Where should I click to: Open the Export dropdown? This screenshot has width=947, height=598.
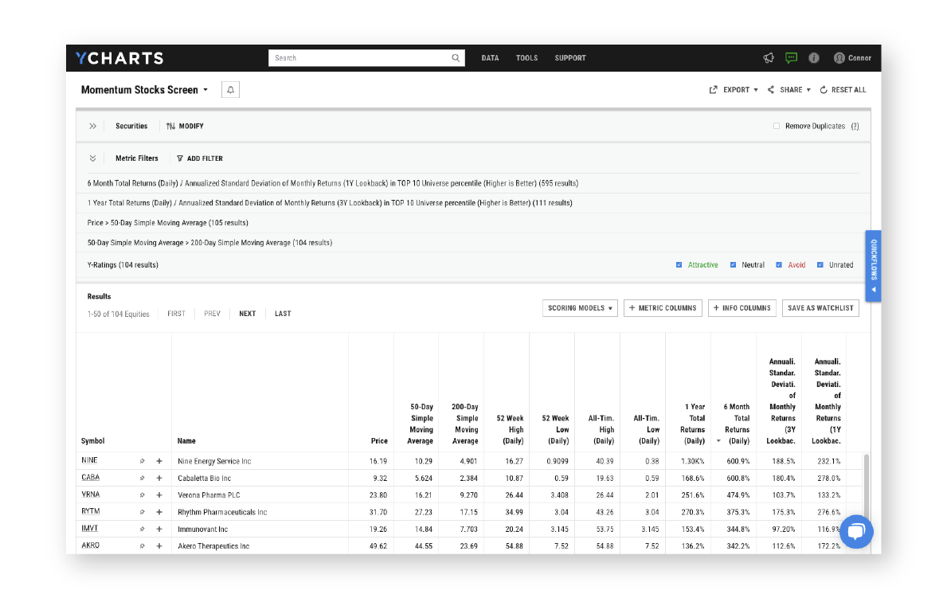coord(734,89)
